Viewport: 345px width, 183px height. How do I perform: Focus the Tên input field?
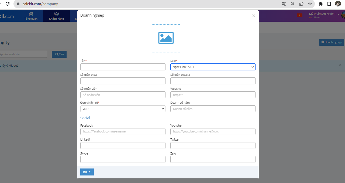tap(123, 67)
